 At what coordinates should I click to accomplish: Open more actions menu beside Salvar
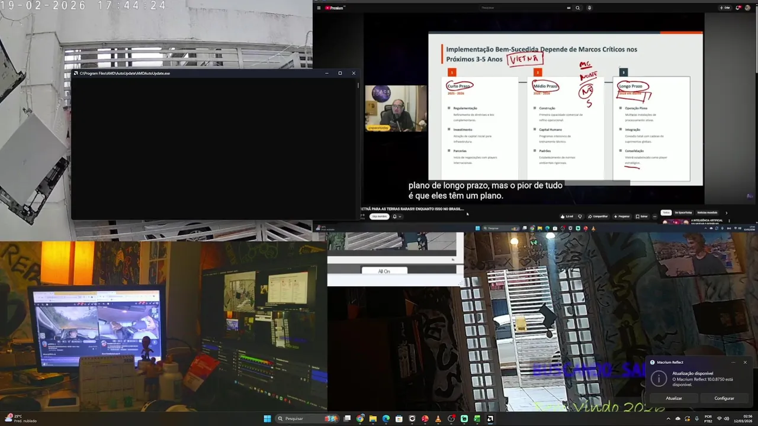pos(654,217)
